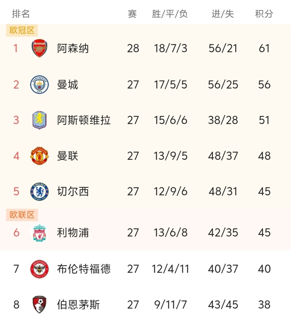Select Liverpool's 45 points value
Image resolution: width=291 pixels, height=322 pixels.
point(264,233)
